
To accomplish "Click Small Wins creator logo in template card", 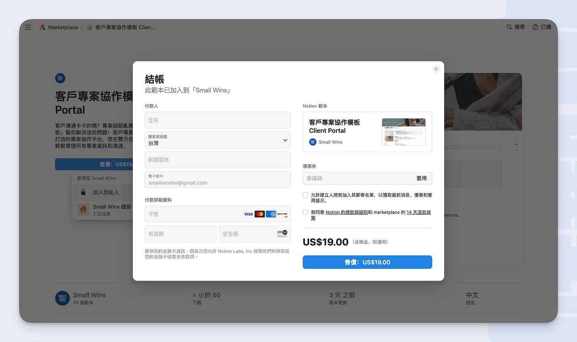I will [x=313, y=142].
